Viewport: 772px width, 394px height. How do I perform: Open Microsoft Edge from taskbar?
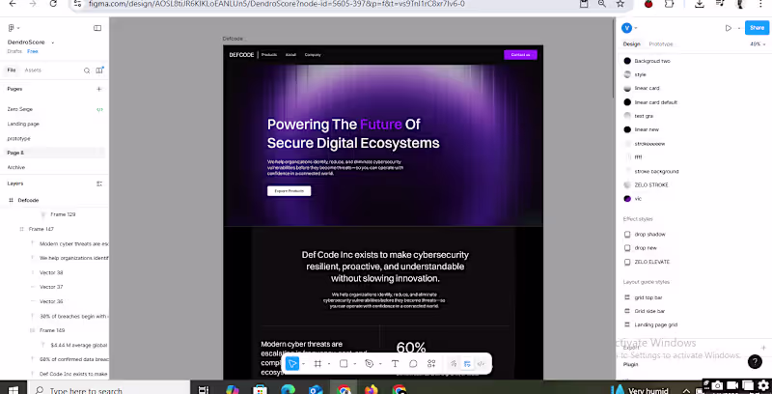288,389
